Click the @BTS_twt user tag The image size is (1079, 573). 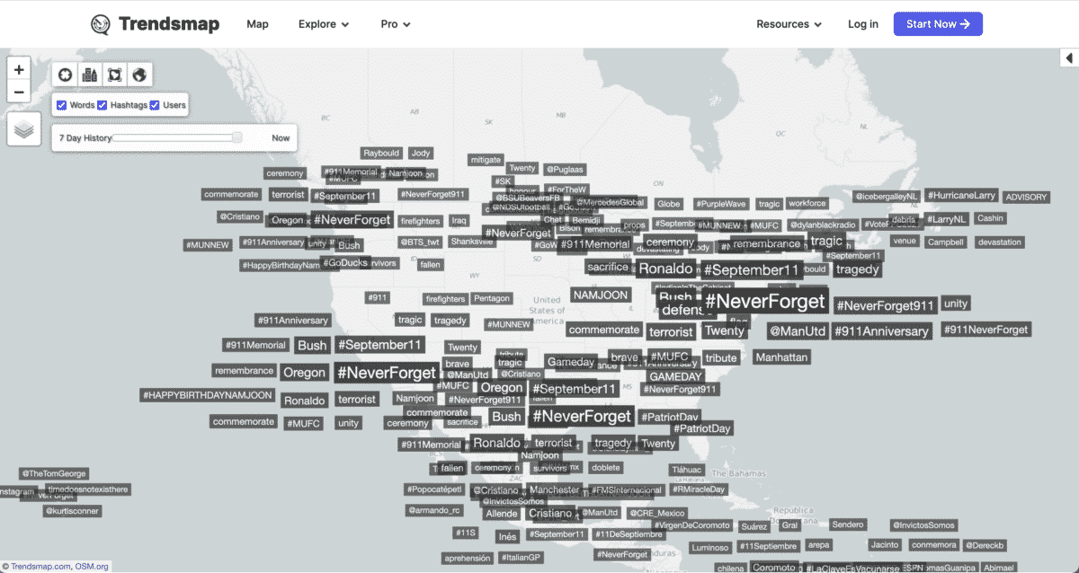[x=421, y=242]
